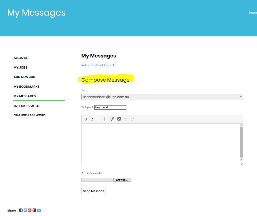The height and width of the screenshot is (216, 257).
Task: Share the page on Facebook
Action: [21, 210]
